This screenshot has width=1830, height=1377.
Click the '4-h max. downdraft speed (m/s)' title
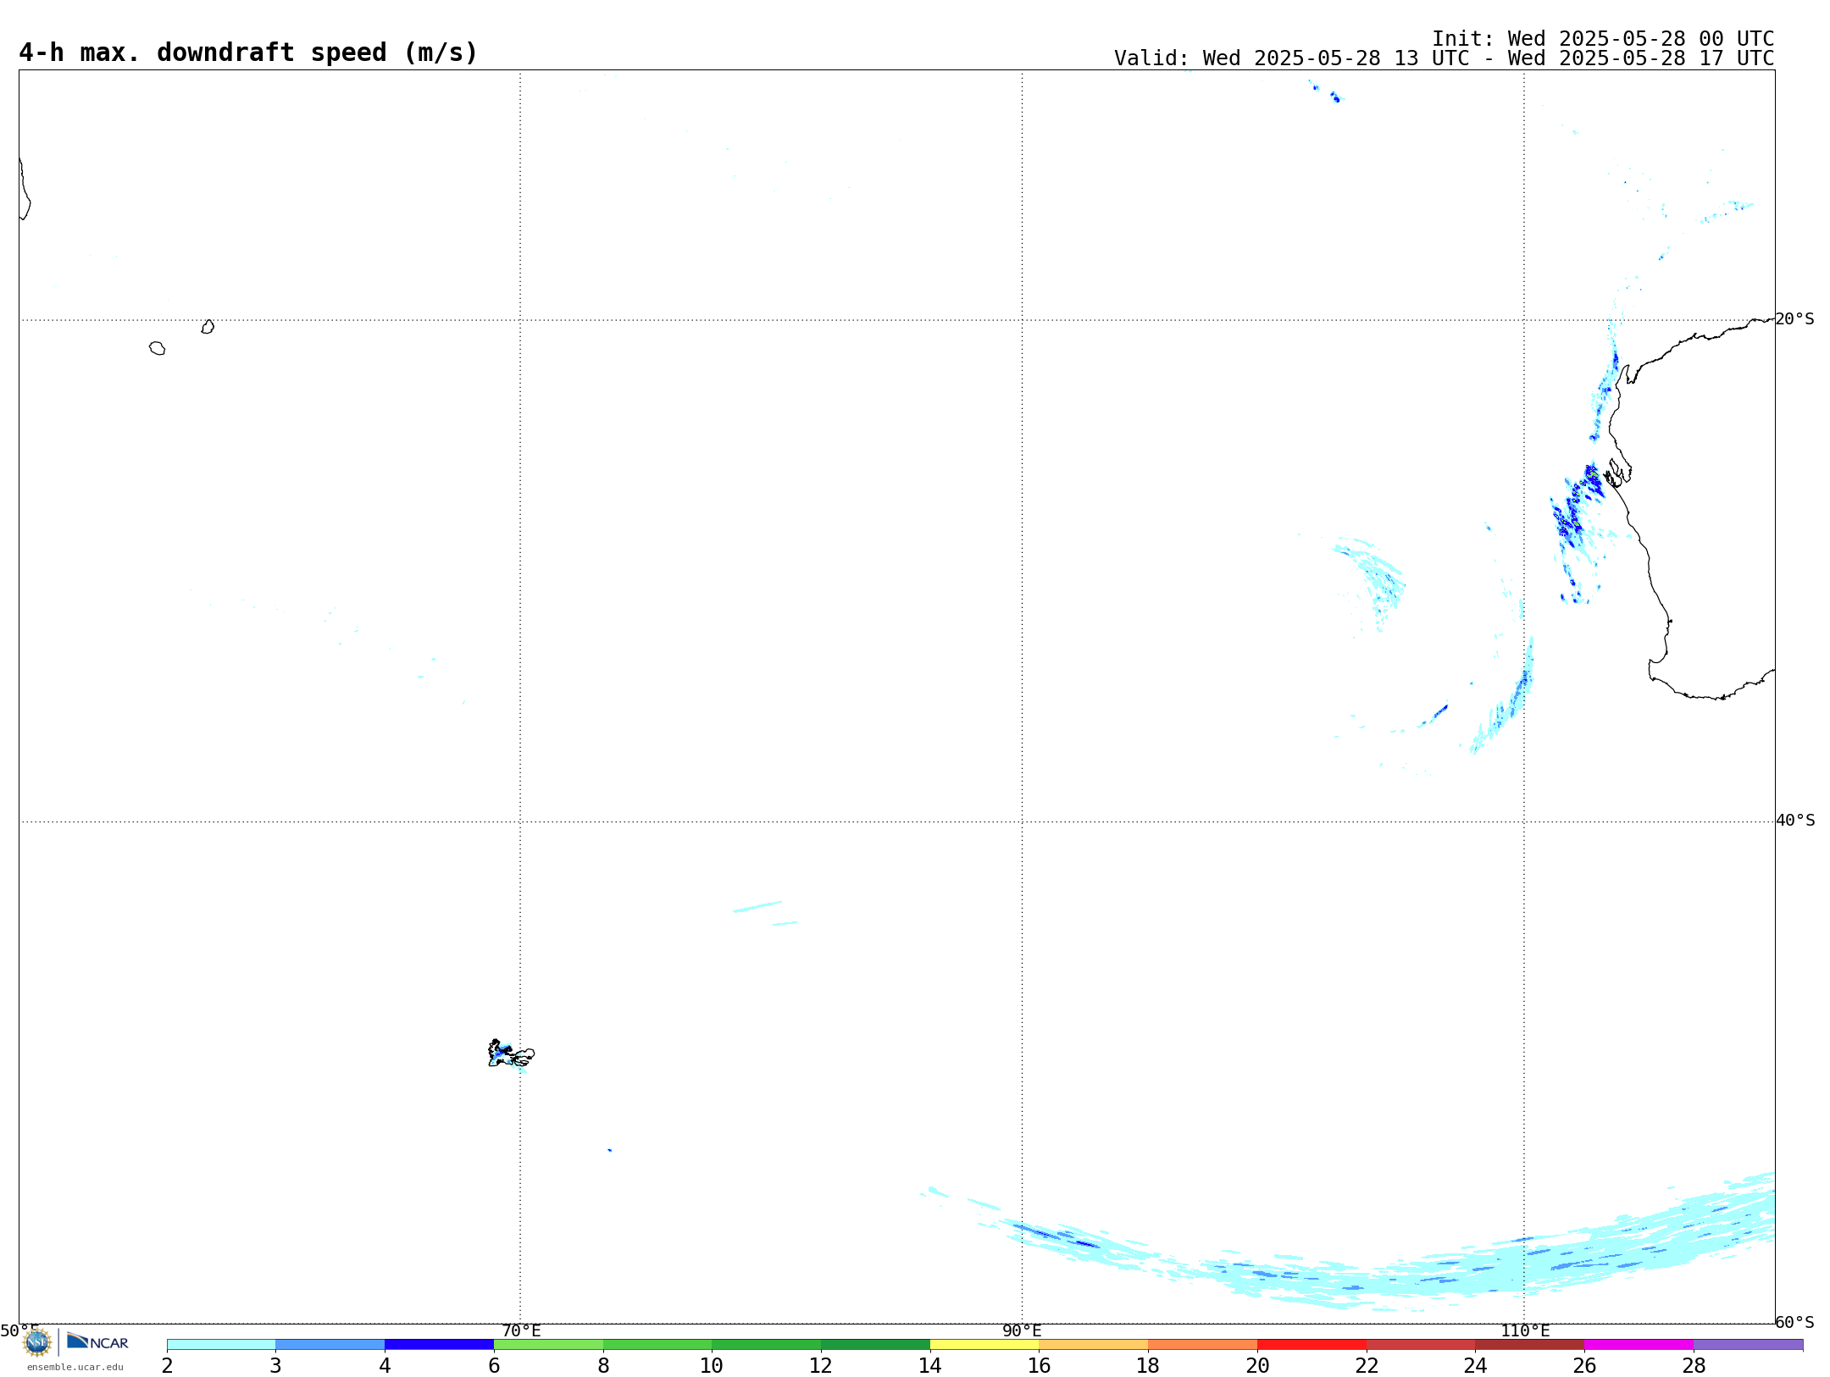pos(248,53)
